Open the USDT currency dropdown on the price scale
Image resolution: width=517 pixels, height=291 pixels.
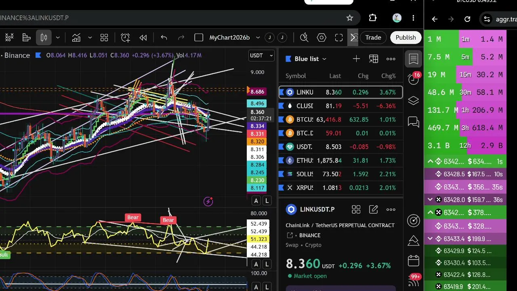tap(261, 55)
